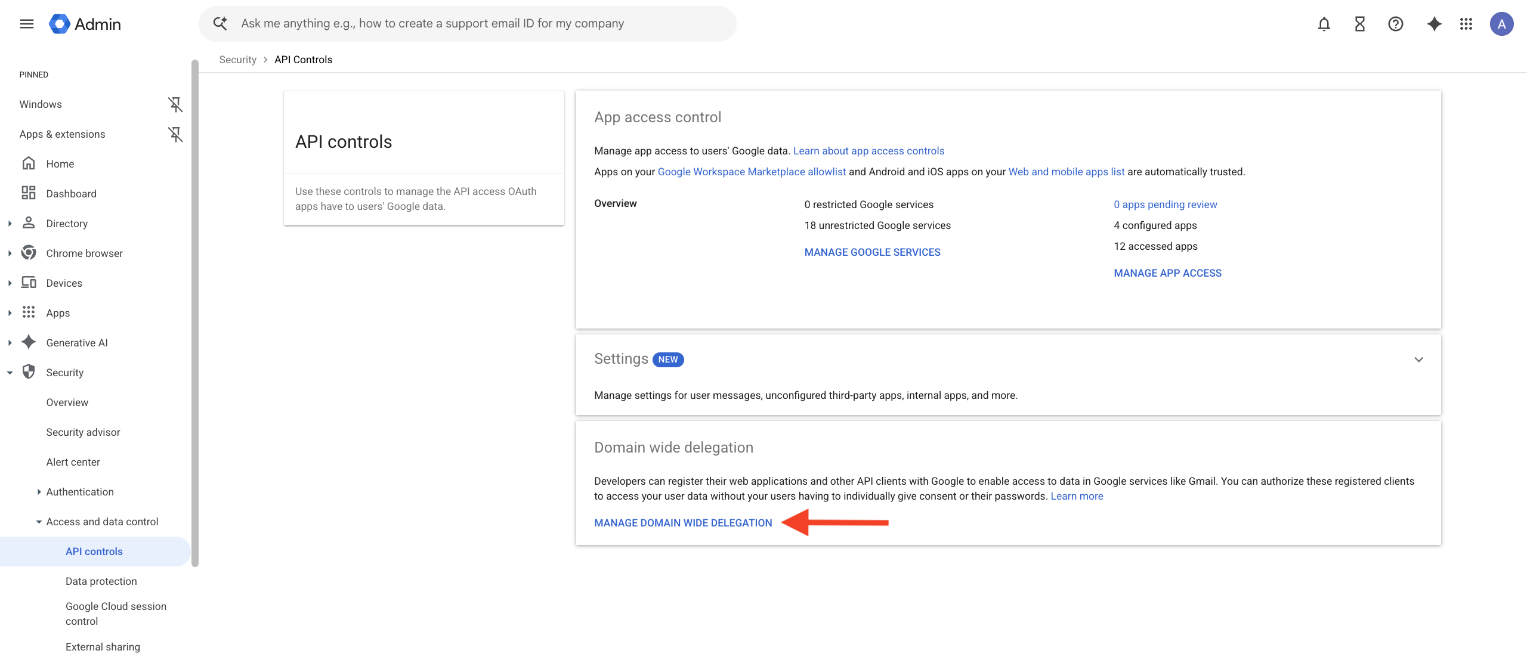Open the tasks hourglass icon
Viewport: 1527px width, 663px height.
coord(1360,24)
